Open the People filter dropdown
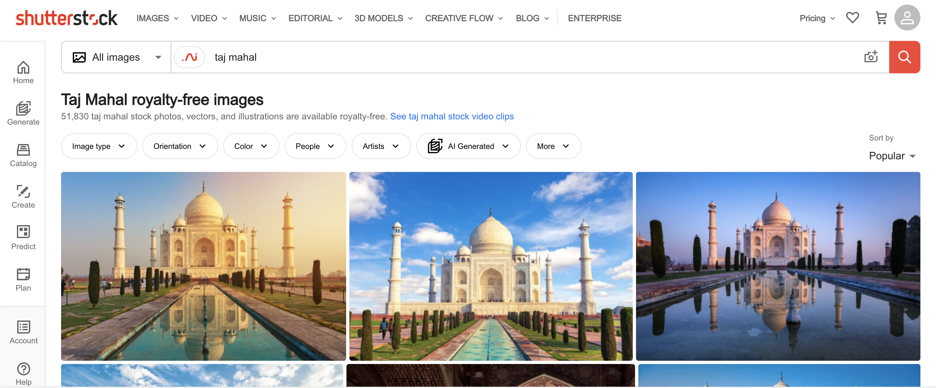This screenshot has height=388, width=936. [315, 146]
